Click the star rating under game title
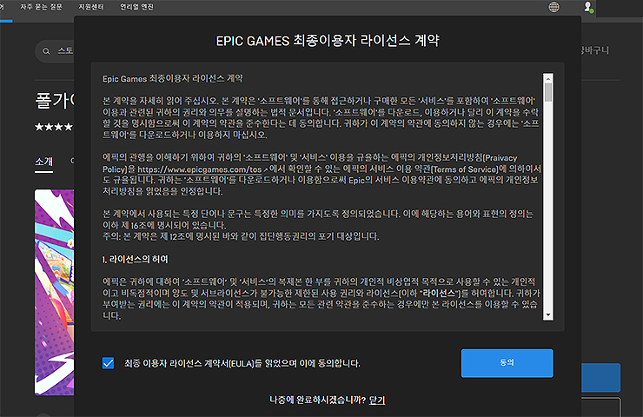643x417 pixels. pos(54,127)
